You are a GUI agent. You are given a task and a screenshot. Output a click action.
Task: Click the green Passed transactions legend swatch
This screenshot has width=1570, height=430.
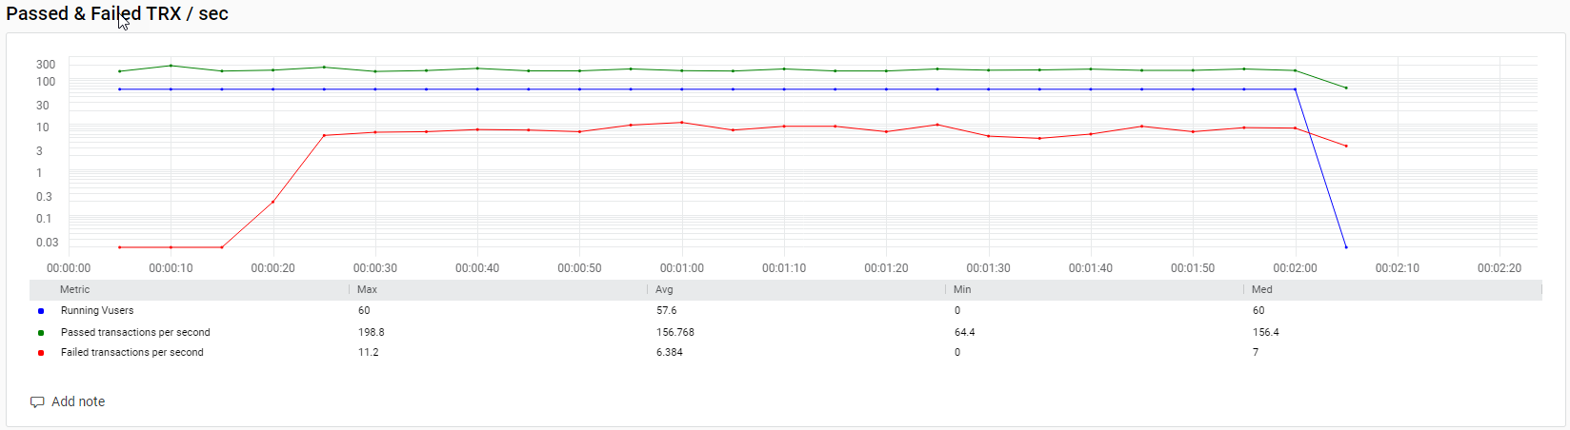[x=41, y=333]
